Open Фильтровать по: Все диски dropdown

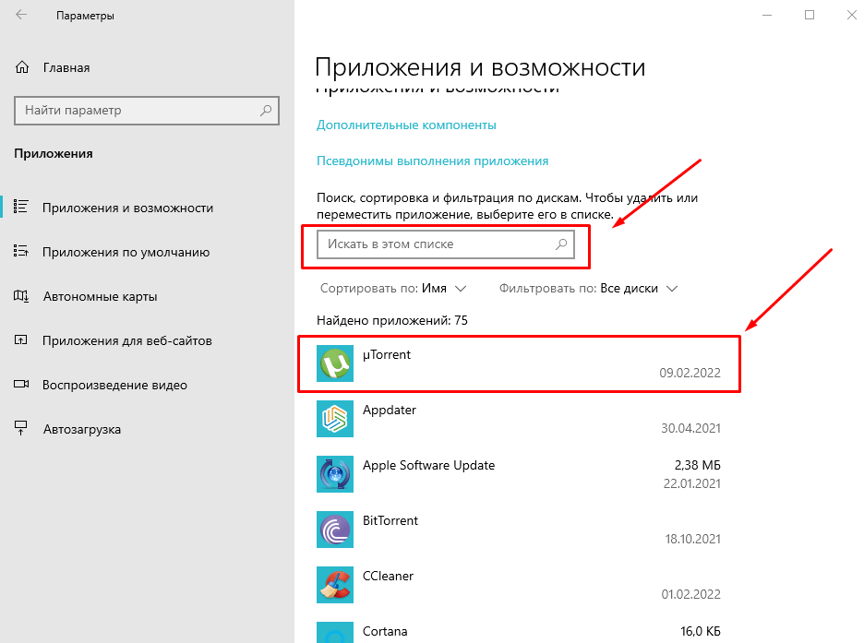[x=588, y=289]
